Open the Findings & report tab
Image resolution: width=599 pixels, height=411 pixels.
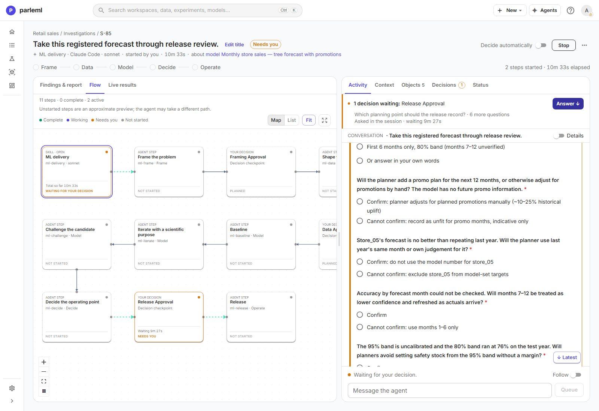[61, 85]
